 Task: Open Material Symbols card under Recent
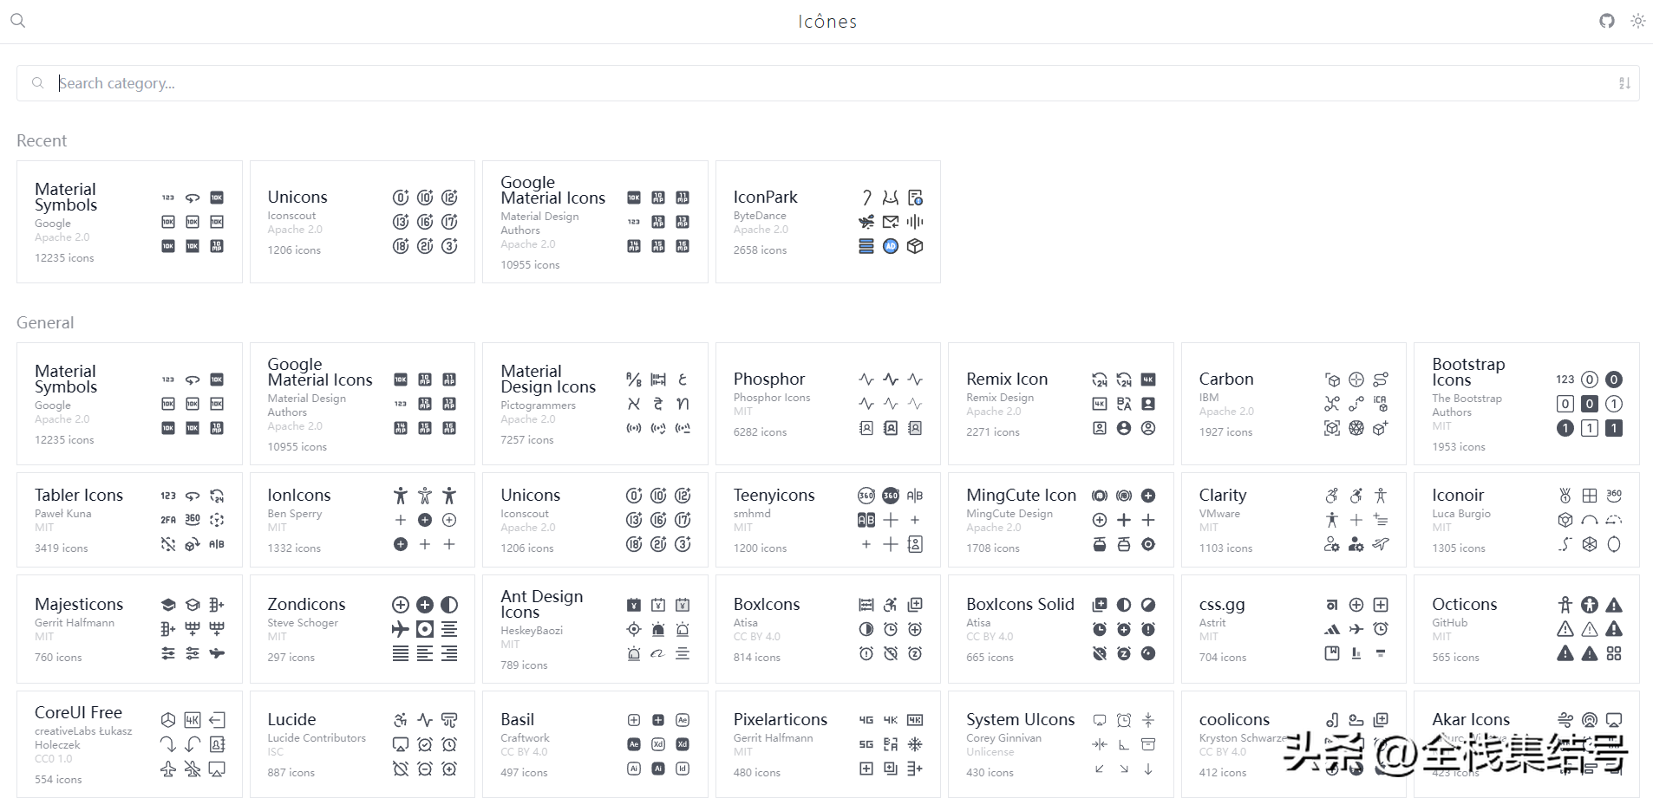(129, 222)
